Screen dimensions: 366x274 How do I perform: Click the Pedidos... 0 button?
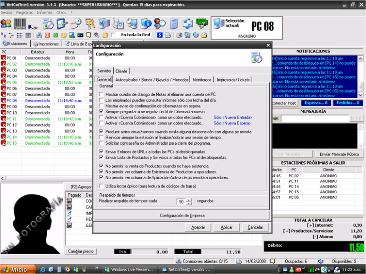348,103
